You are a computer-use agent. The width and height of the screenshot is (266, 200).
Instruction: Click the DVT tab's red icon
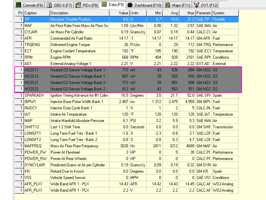pos(197,5)
